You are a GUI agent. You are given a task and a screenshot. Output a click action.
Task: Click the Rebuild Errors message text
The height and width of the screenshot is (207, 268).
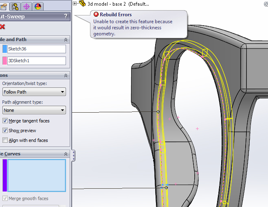(133, 28)
